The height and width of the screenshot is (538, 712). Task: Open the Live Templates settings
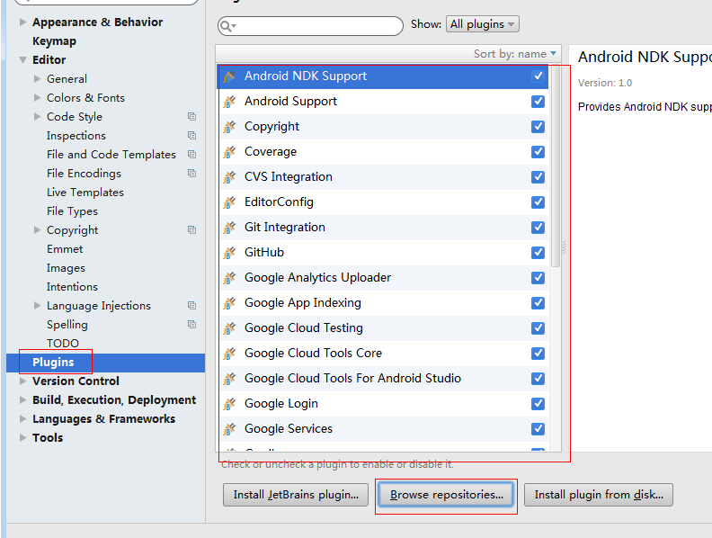(x=85, y=193)
